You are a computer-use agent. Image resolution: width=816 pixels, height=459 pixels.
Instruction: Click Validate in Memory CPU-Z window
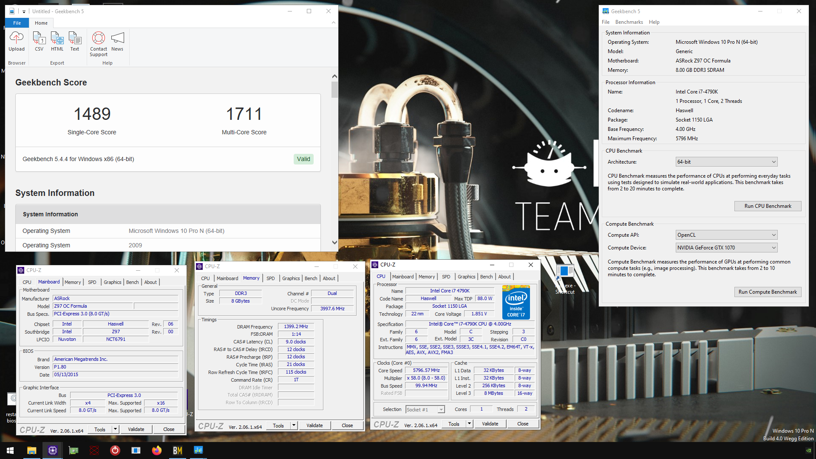(314, 425)
